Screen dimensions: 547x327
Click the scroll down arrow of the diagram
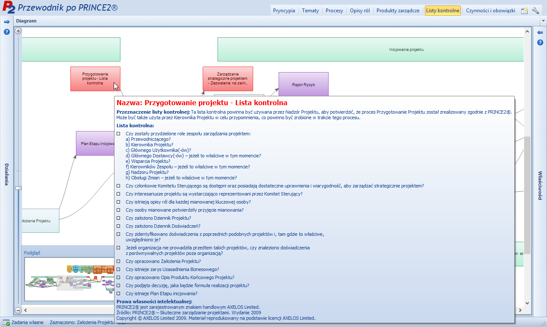527,303
